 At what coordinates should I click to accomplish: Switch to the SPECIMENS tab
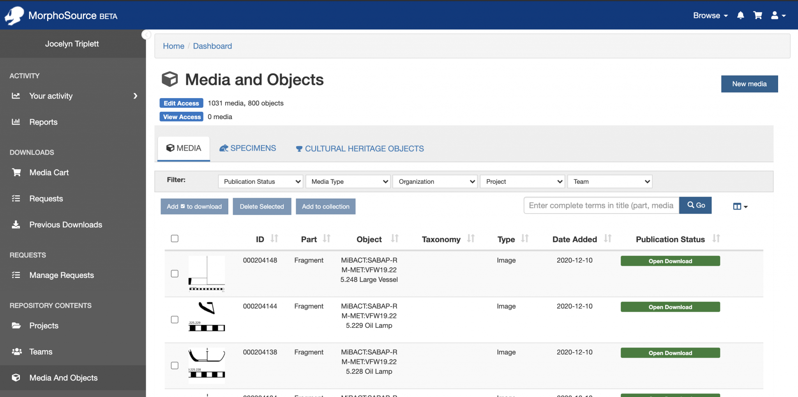[247, 148]
